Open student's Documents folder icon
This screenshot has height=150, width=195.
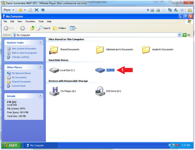click(x=146, y=50)
